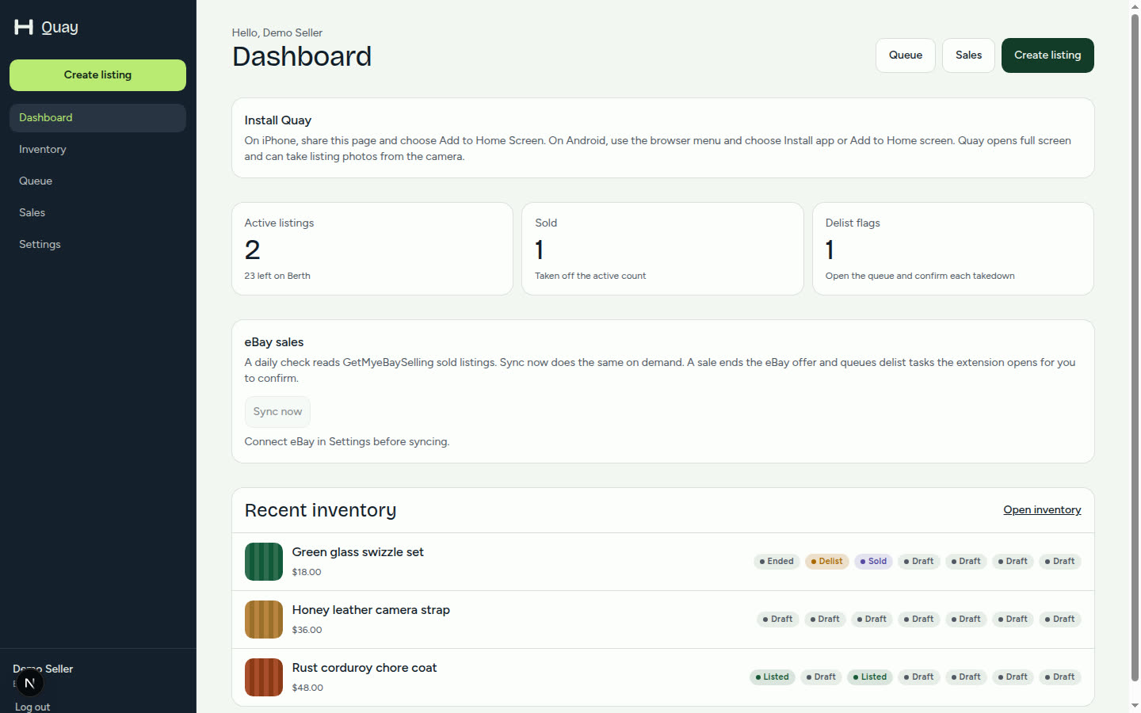The image size is (1141, 713).
Task: Click the scrollbar down arrow
Action: pos(1135,706)
